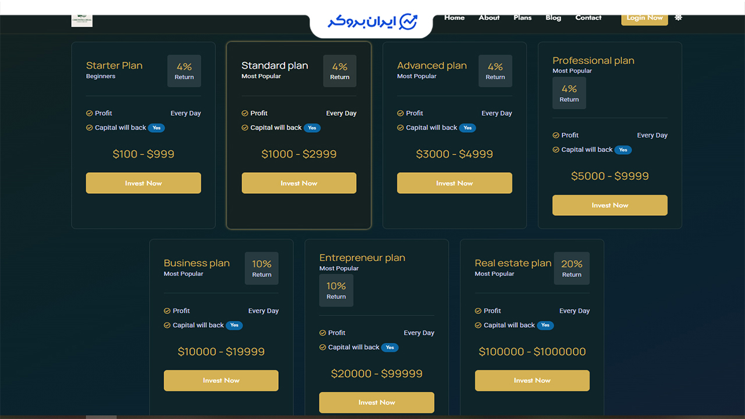745x419 pixels.
Task: Click Invest Now for Entrepreneur plan
Action: coord(377,403)
